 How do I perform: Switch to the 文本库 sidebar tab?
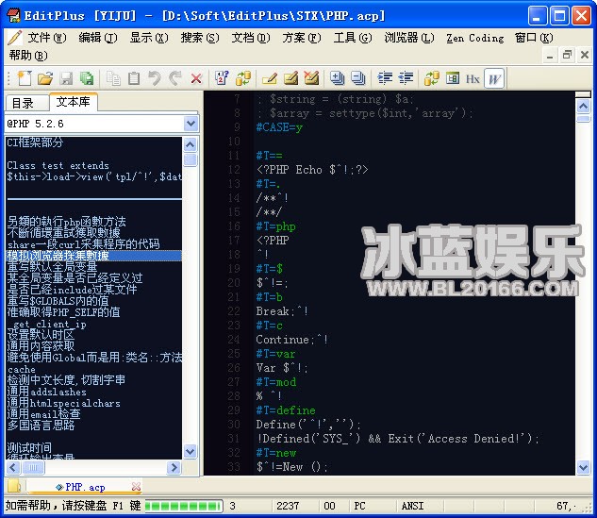[74, 102]
